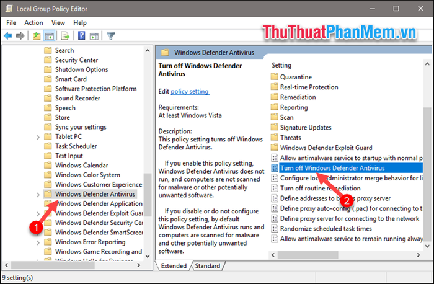Click settings list horizontal scrollbar left arrow

click(273, 255)
